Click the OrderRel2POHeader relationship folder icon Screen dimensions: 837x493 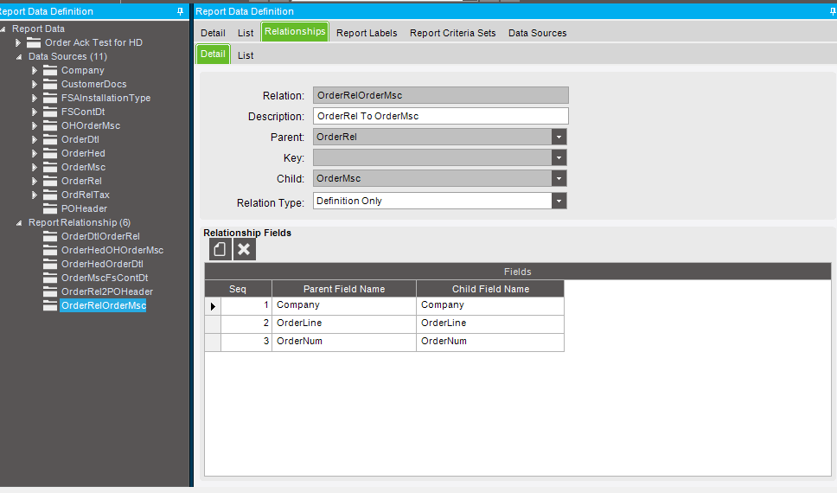click(50, 292)
